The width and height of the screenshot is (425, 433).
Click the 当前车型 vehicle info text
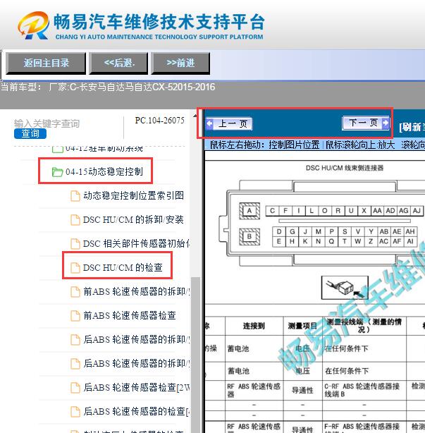[108, 87]
